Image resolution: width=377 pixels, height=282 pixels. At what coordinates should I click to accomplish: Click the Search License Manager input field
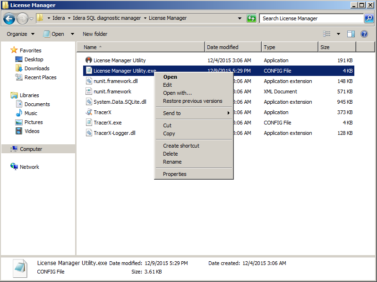[x=311, y=18]
